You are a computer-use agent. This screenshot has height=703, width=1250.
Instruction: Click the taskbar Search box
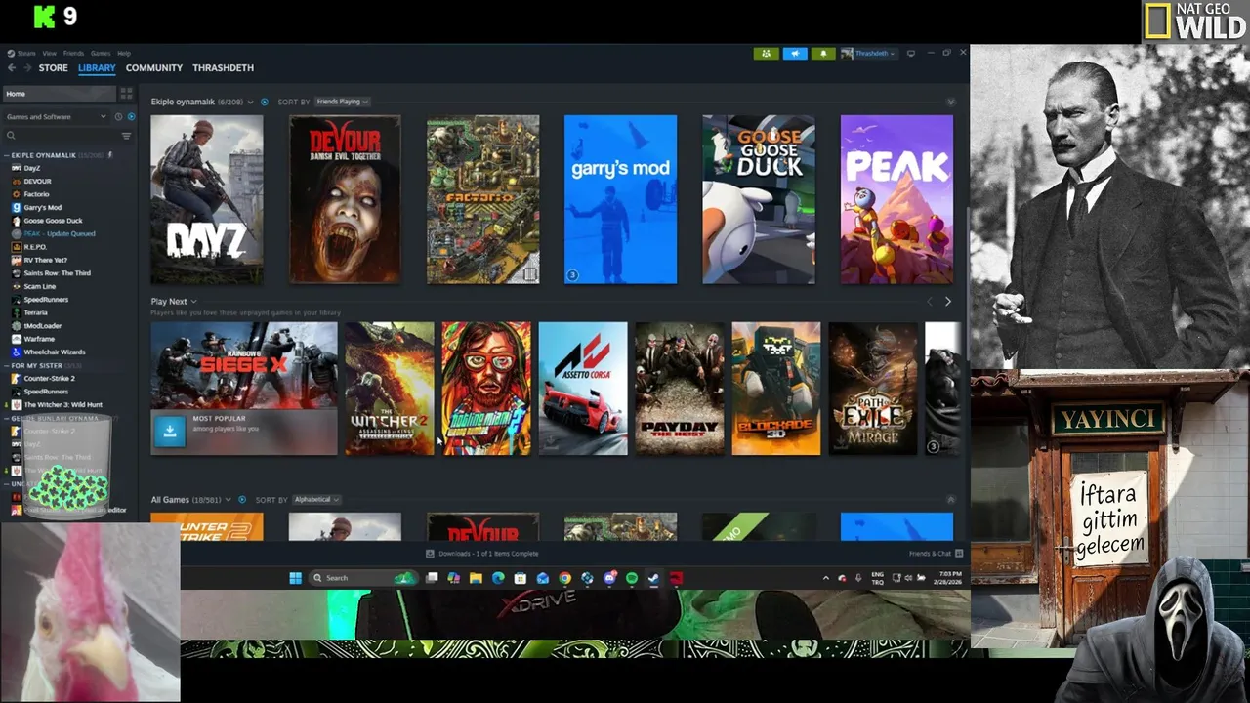[x=362, y=578]
